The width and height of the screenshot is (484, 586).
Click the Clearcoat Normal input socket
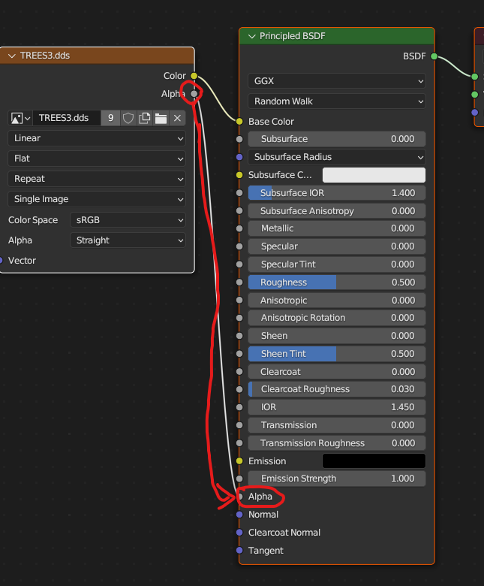[239, 533]
